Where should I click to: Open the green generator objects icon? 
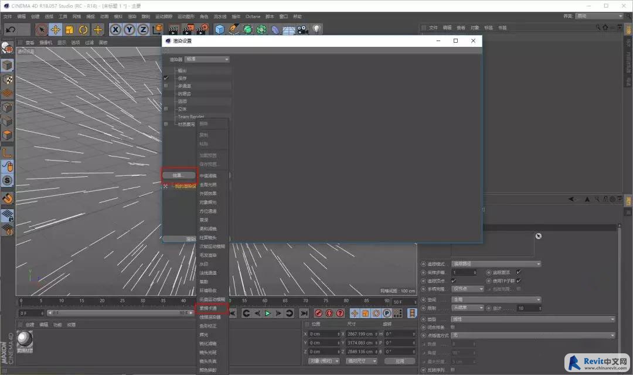[247, 29]
